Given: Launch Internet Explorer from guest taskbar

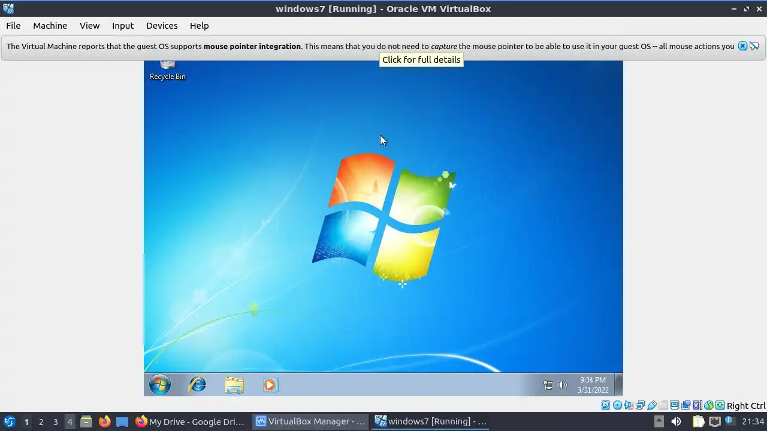Looking at the screenshot, I should pyautogui.click(x=197, y=385).
